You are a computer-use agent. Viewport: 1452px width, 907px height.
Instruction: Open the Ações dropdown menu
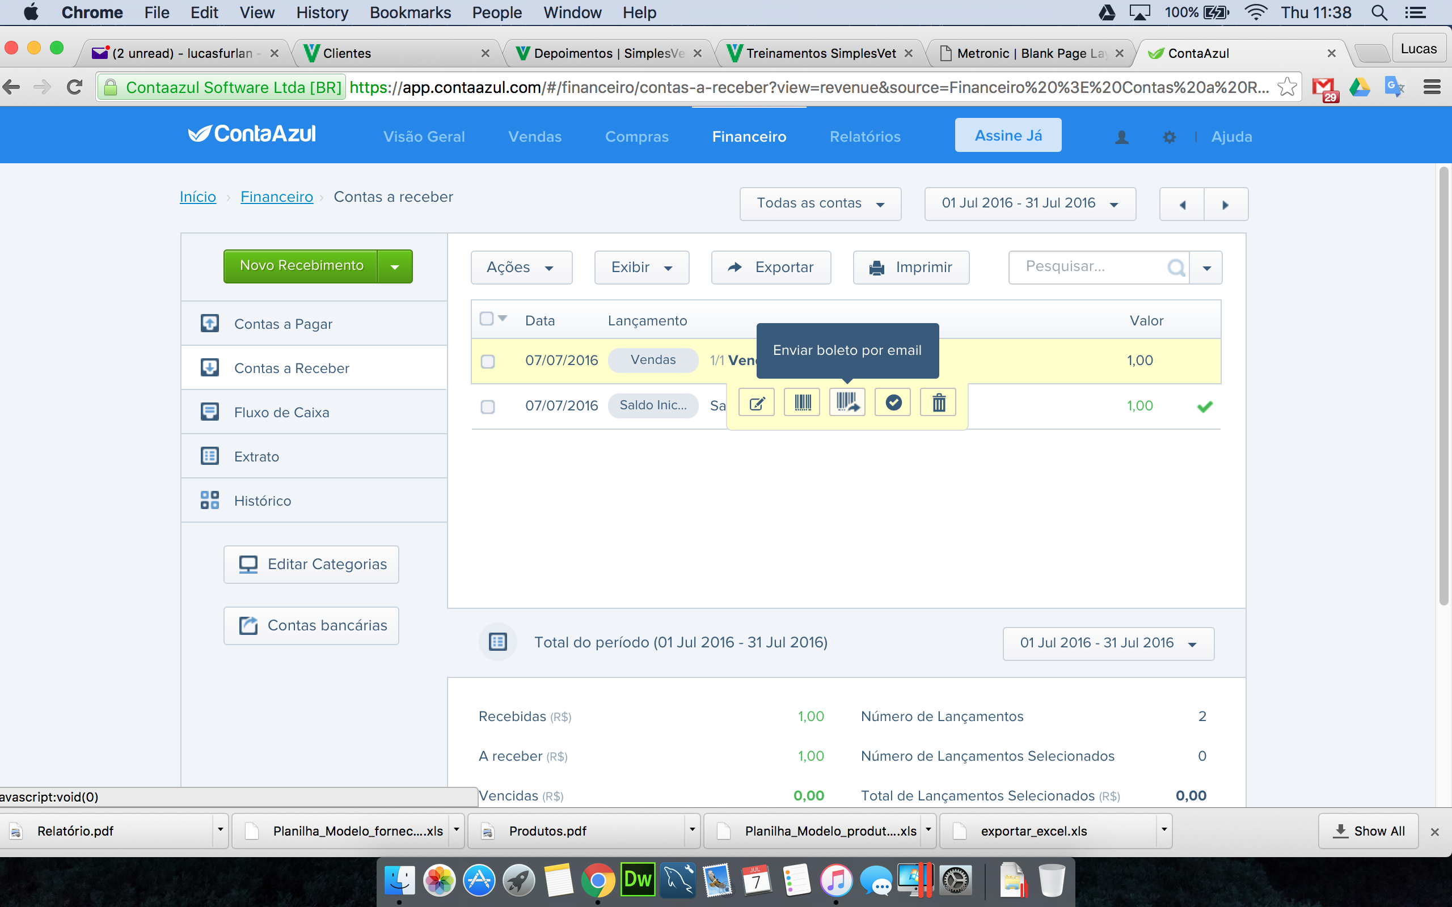tap(521, 268)
